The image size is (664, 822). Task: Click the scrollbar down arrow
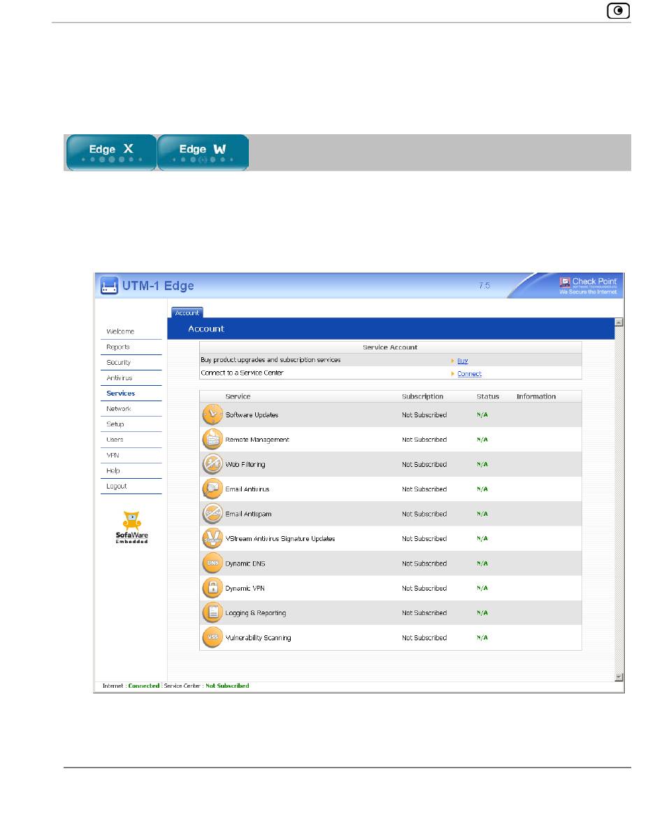(x=619, y=677)
